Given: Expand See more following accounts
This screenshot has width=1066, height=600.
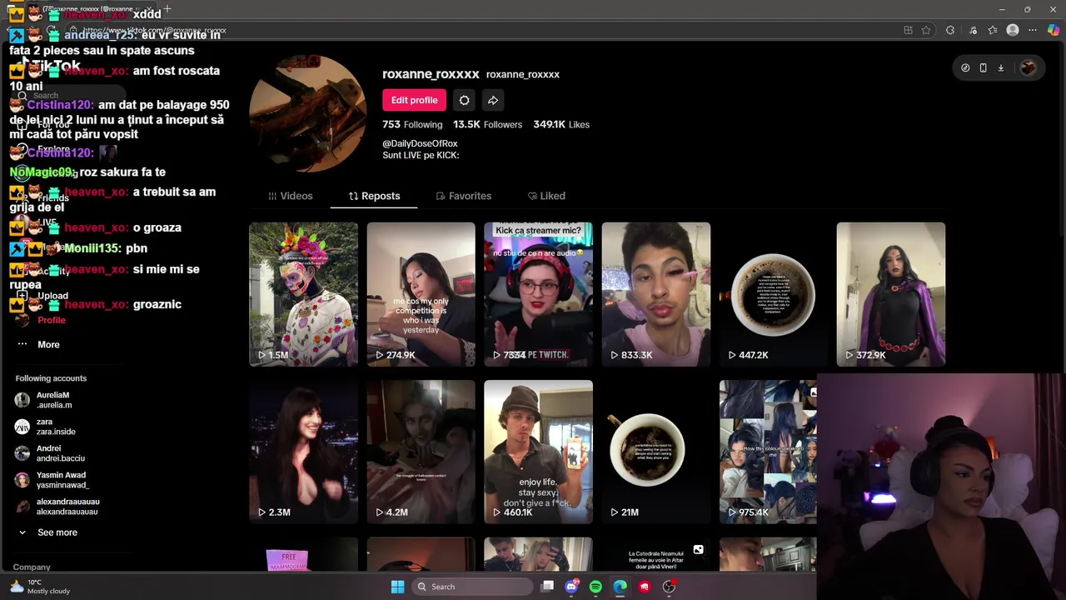Looking at the screenshot, I should point(47,532).
